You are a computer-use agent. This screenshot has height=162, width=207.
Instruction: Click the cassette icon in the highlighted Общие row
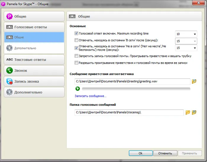[9, 37]
